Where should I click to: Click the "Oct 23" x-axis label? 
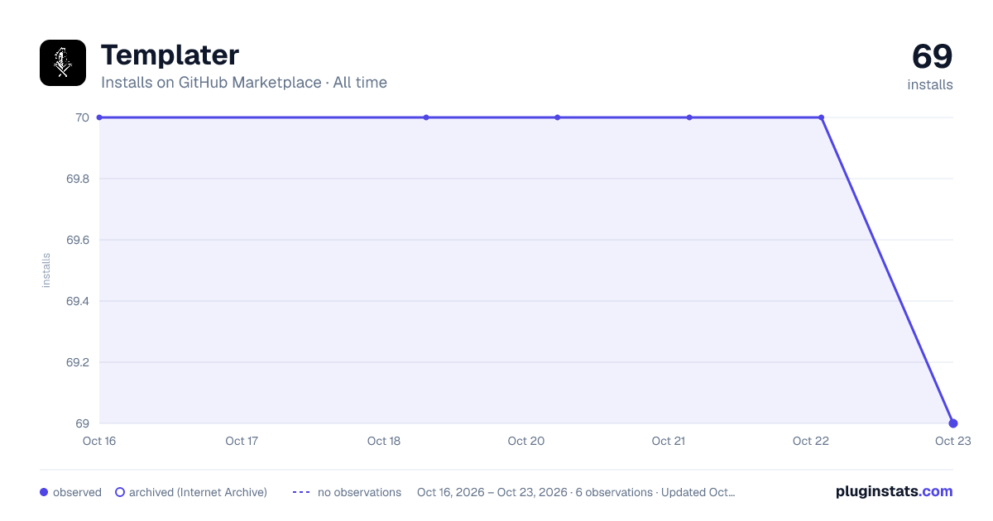click(x=952, y=441)
